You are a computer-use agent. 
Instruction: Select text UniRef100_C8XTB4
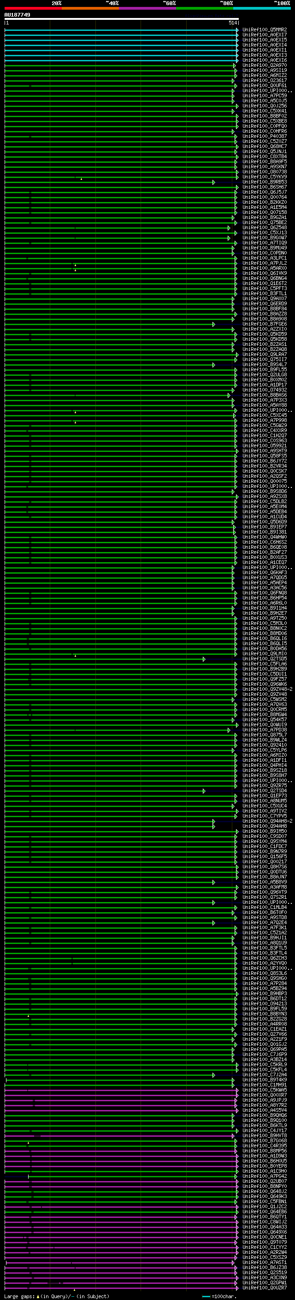tap(265, 156)
